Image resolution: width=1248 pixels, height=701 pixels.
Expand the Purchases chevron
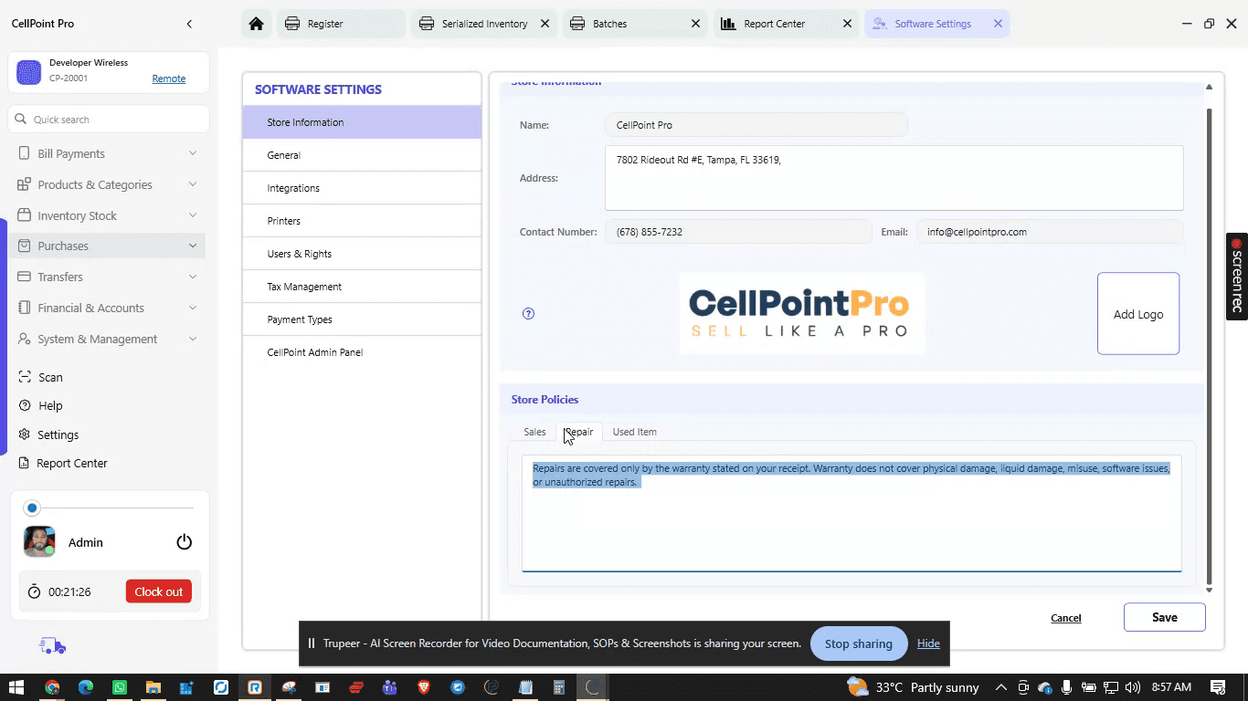click(193, 246)
